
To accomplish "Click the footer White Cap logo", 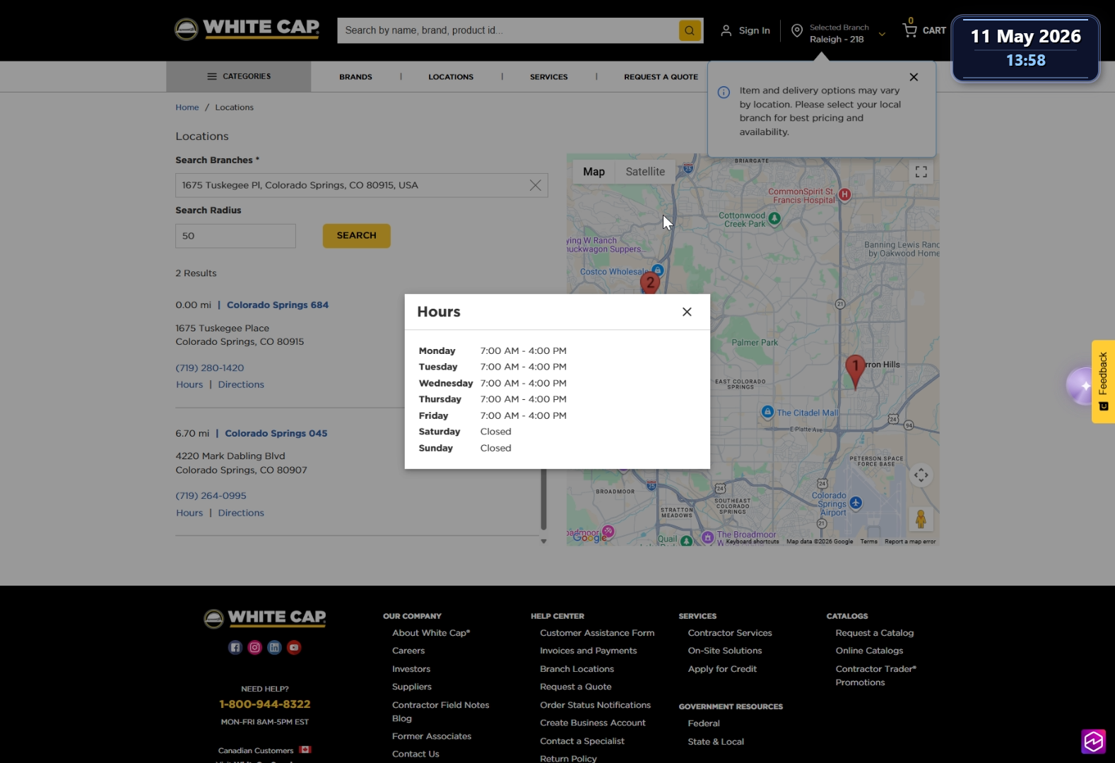I will click(265, 618).
